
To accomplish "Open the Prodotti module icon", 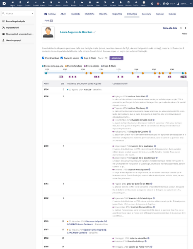I will click(x=28, y=2).
